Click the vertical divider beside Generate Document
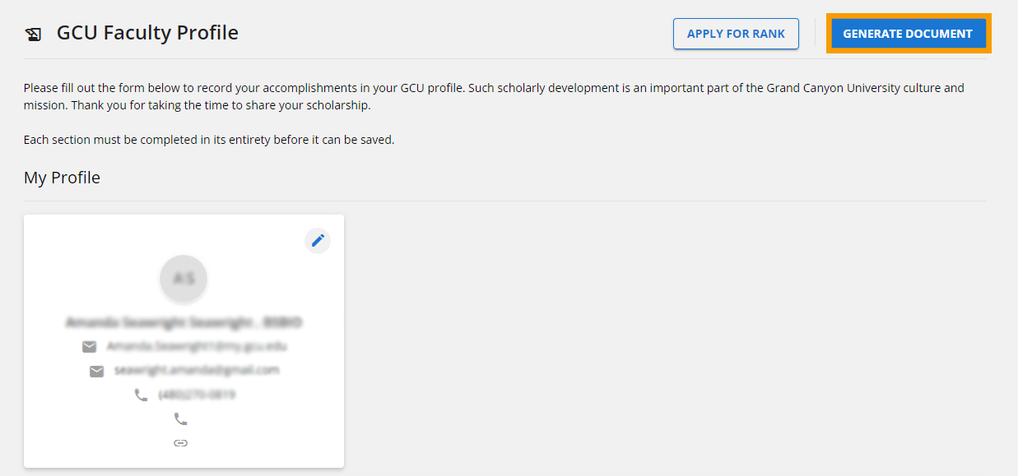 (815, 34)
